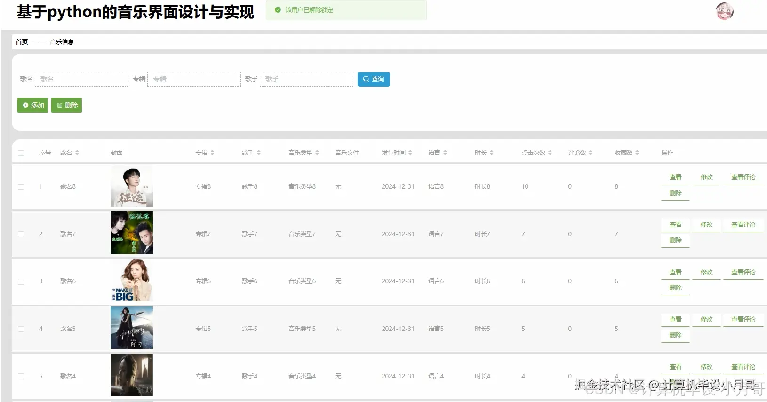This screenshot has height=402, width=767.
Task: Open the 歌名5 album cover thumbnail
Action: click(x=132, y=328)
